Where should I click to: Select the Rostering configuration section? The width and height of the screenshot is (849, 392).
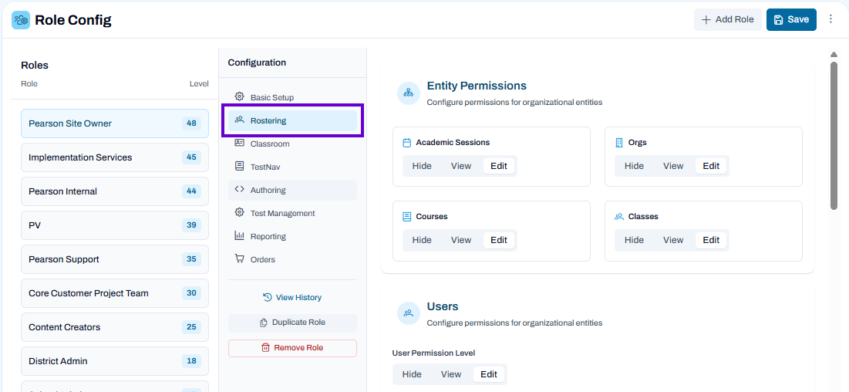pos(292,120)
